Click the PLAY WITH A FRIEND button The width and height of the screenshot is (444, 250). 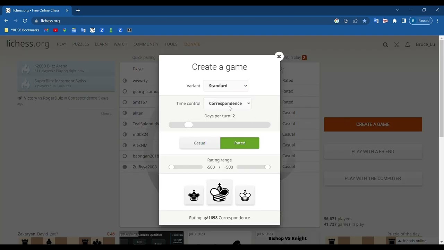[373, 151]
